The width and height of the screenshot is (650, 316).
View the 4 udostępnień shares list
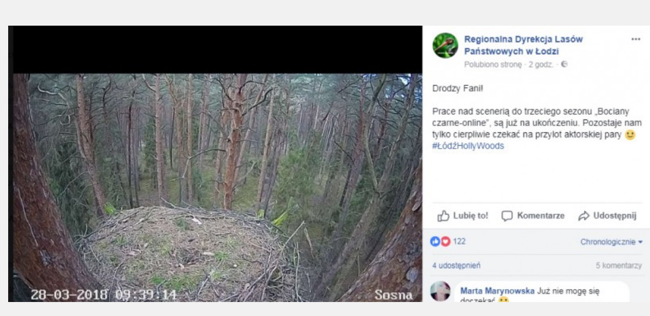pyautogui.click(x=456, y=265)
